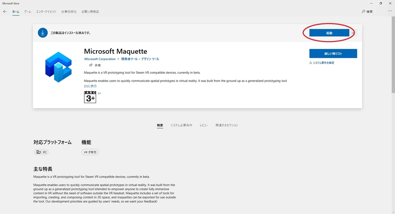Open the ホーム tab
This screenshot has height=214, width=395.
16,12
